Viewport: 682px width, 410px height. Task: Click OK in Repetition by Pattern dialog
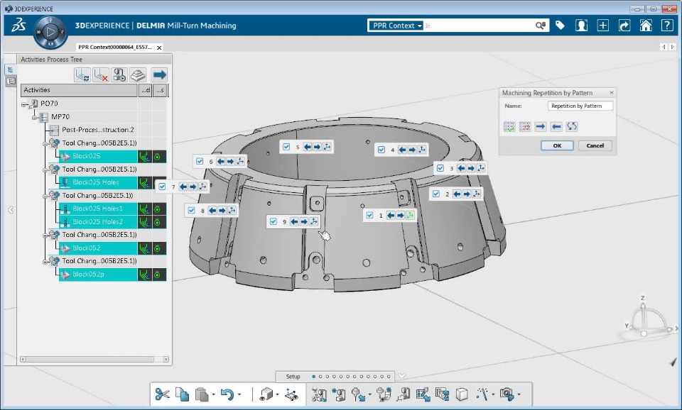[x=557, y=145]
